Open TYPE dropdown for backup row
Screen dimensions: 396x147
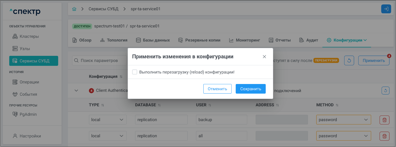point(107,120)
